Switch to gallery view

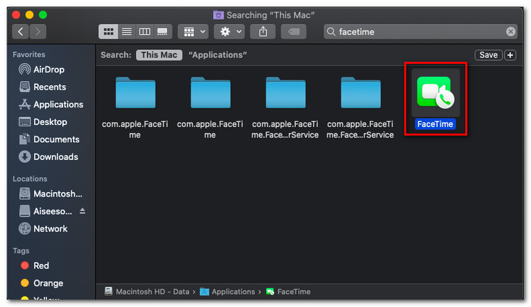coord(163,32)
